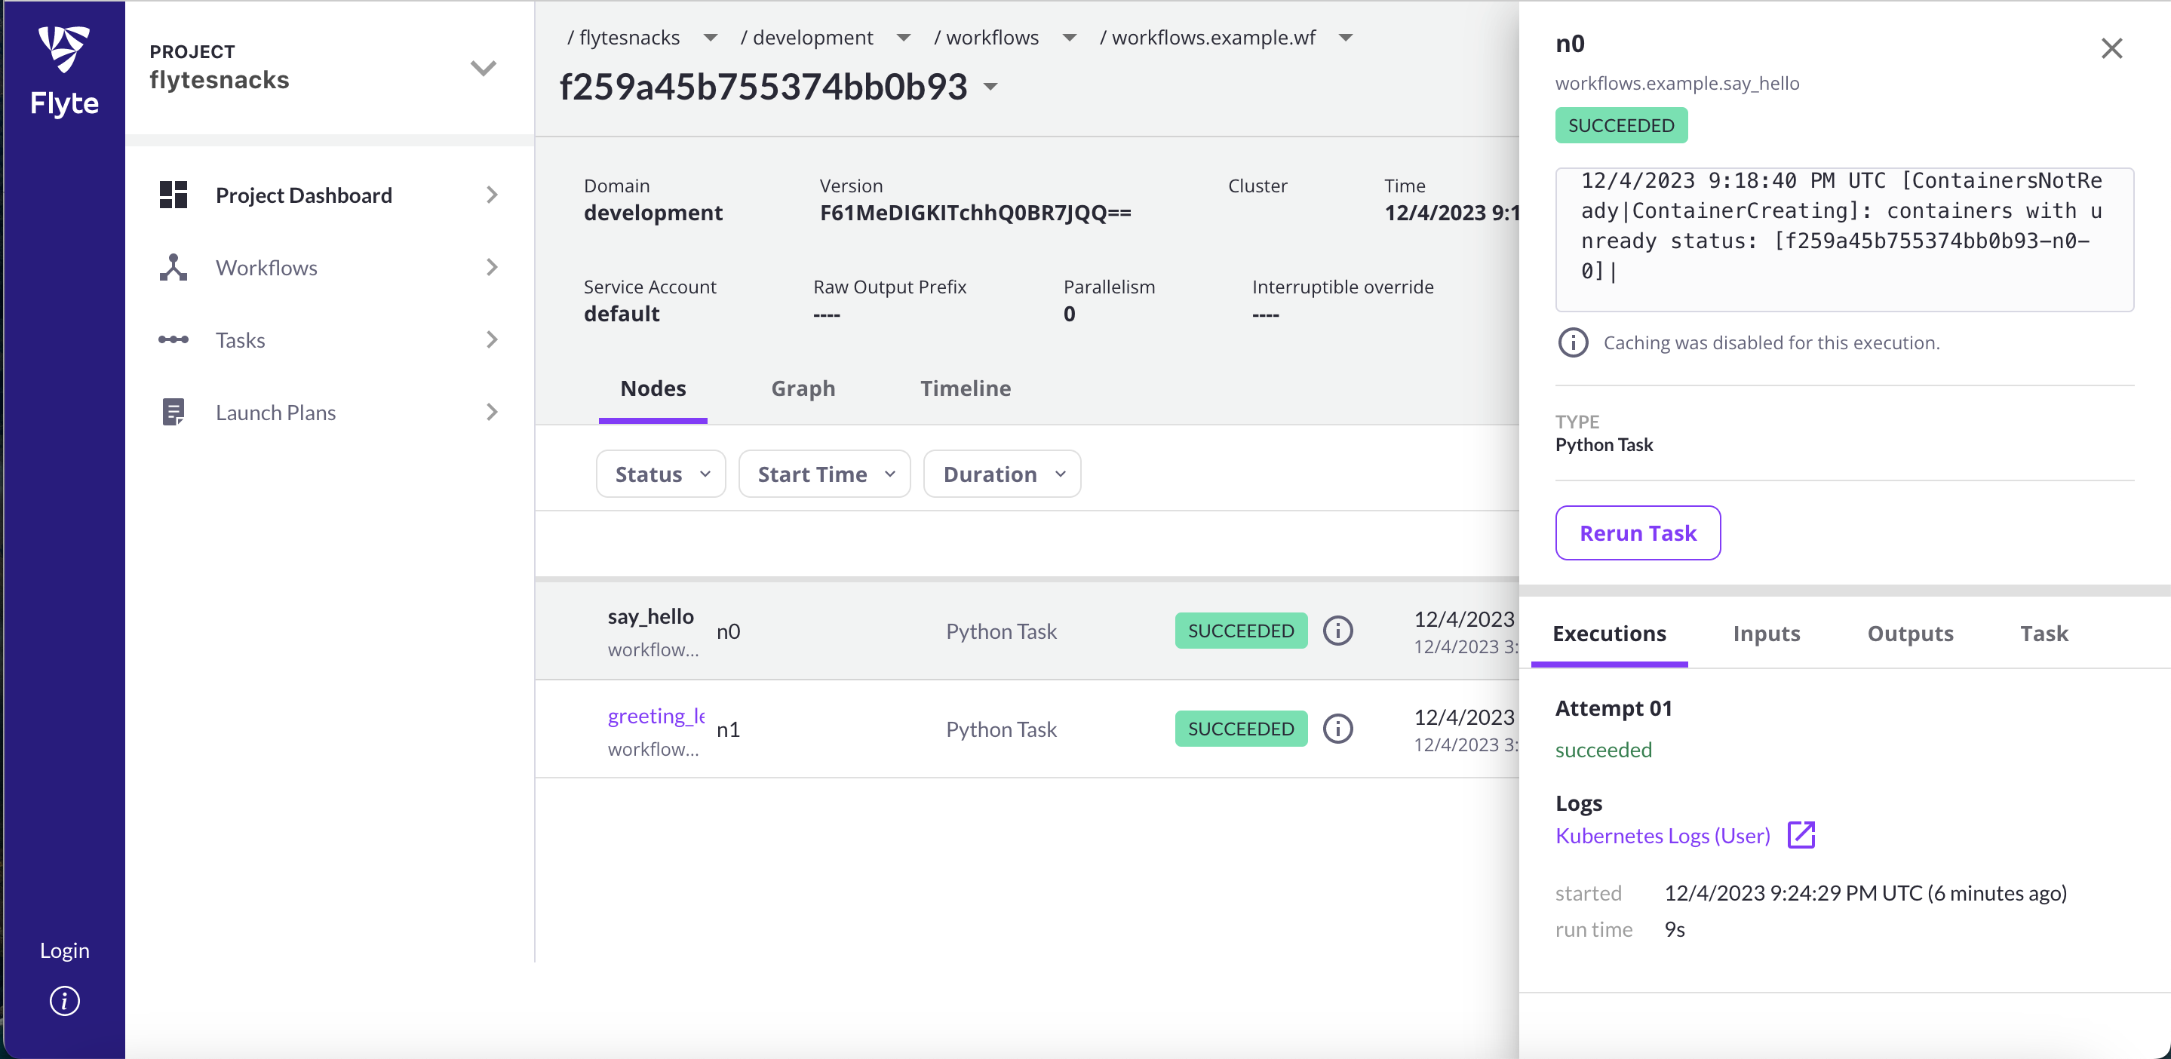
Task: Open the Status filter dropdown
Action: pyautogui.click(x=661, y=474)
